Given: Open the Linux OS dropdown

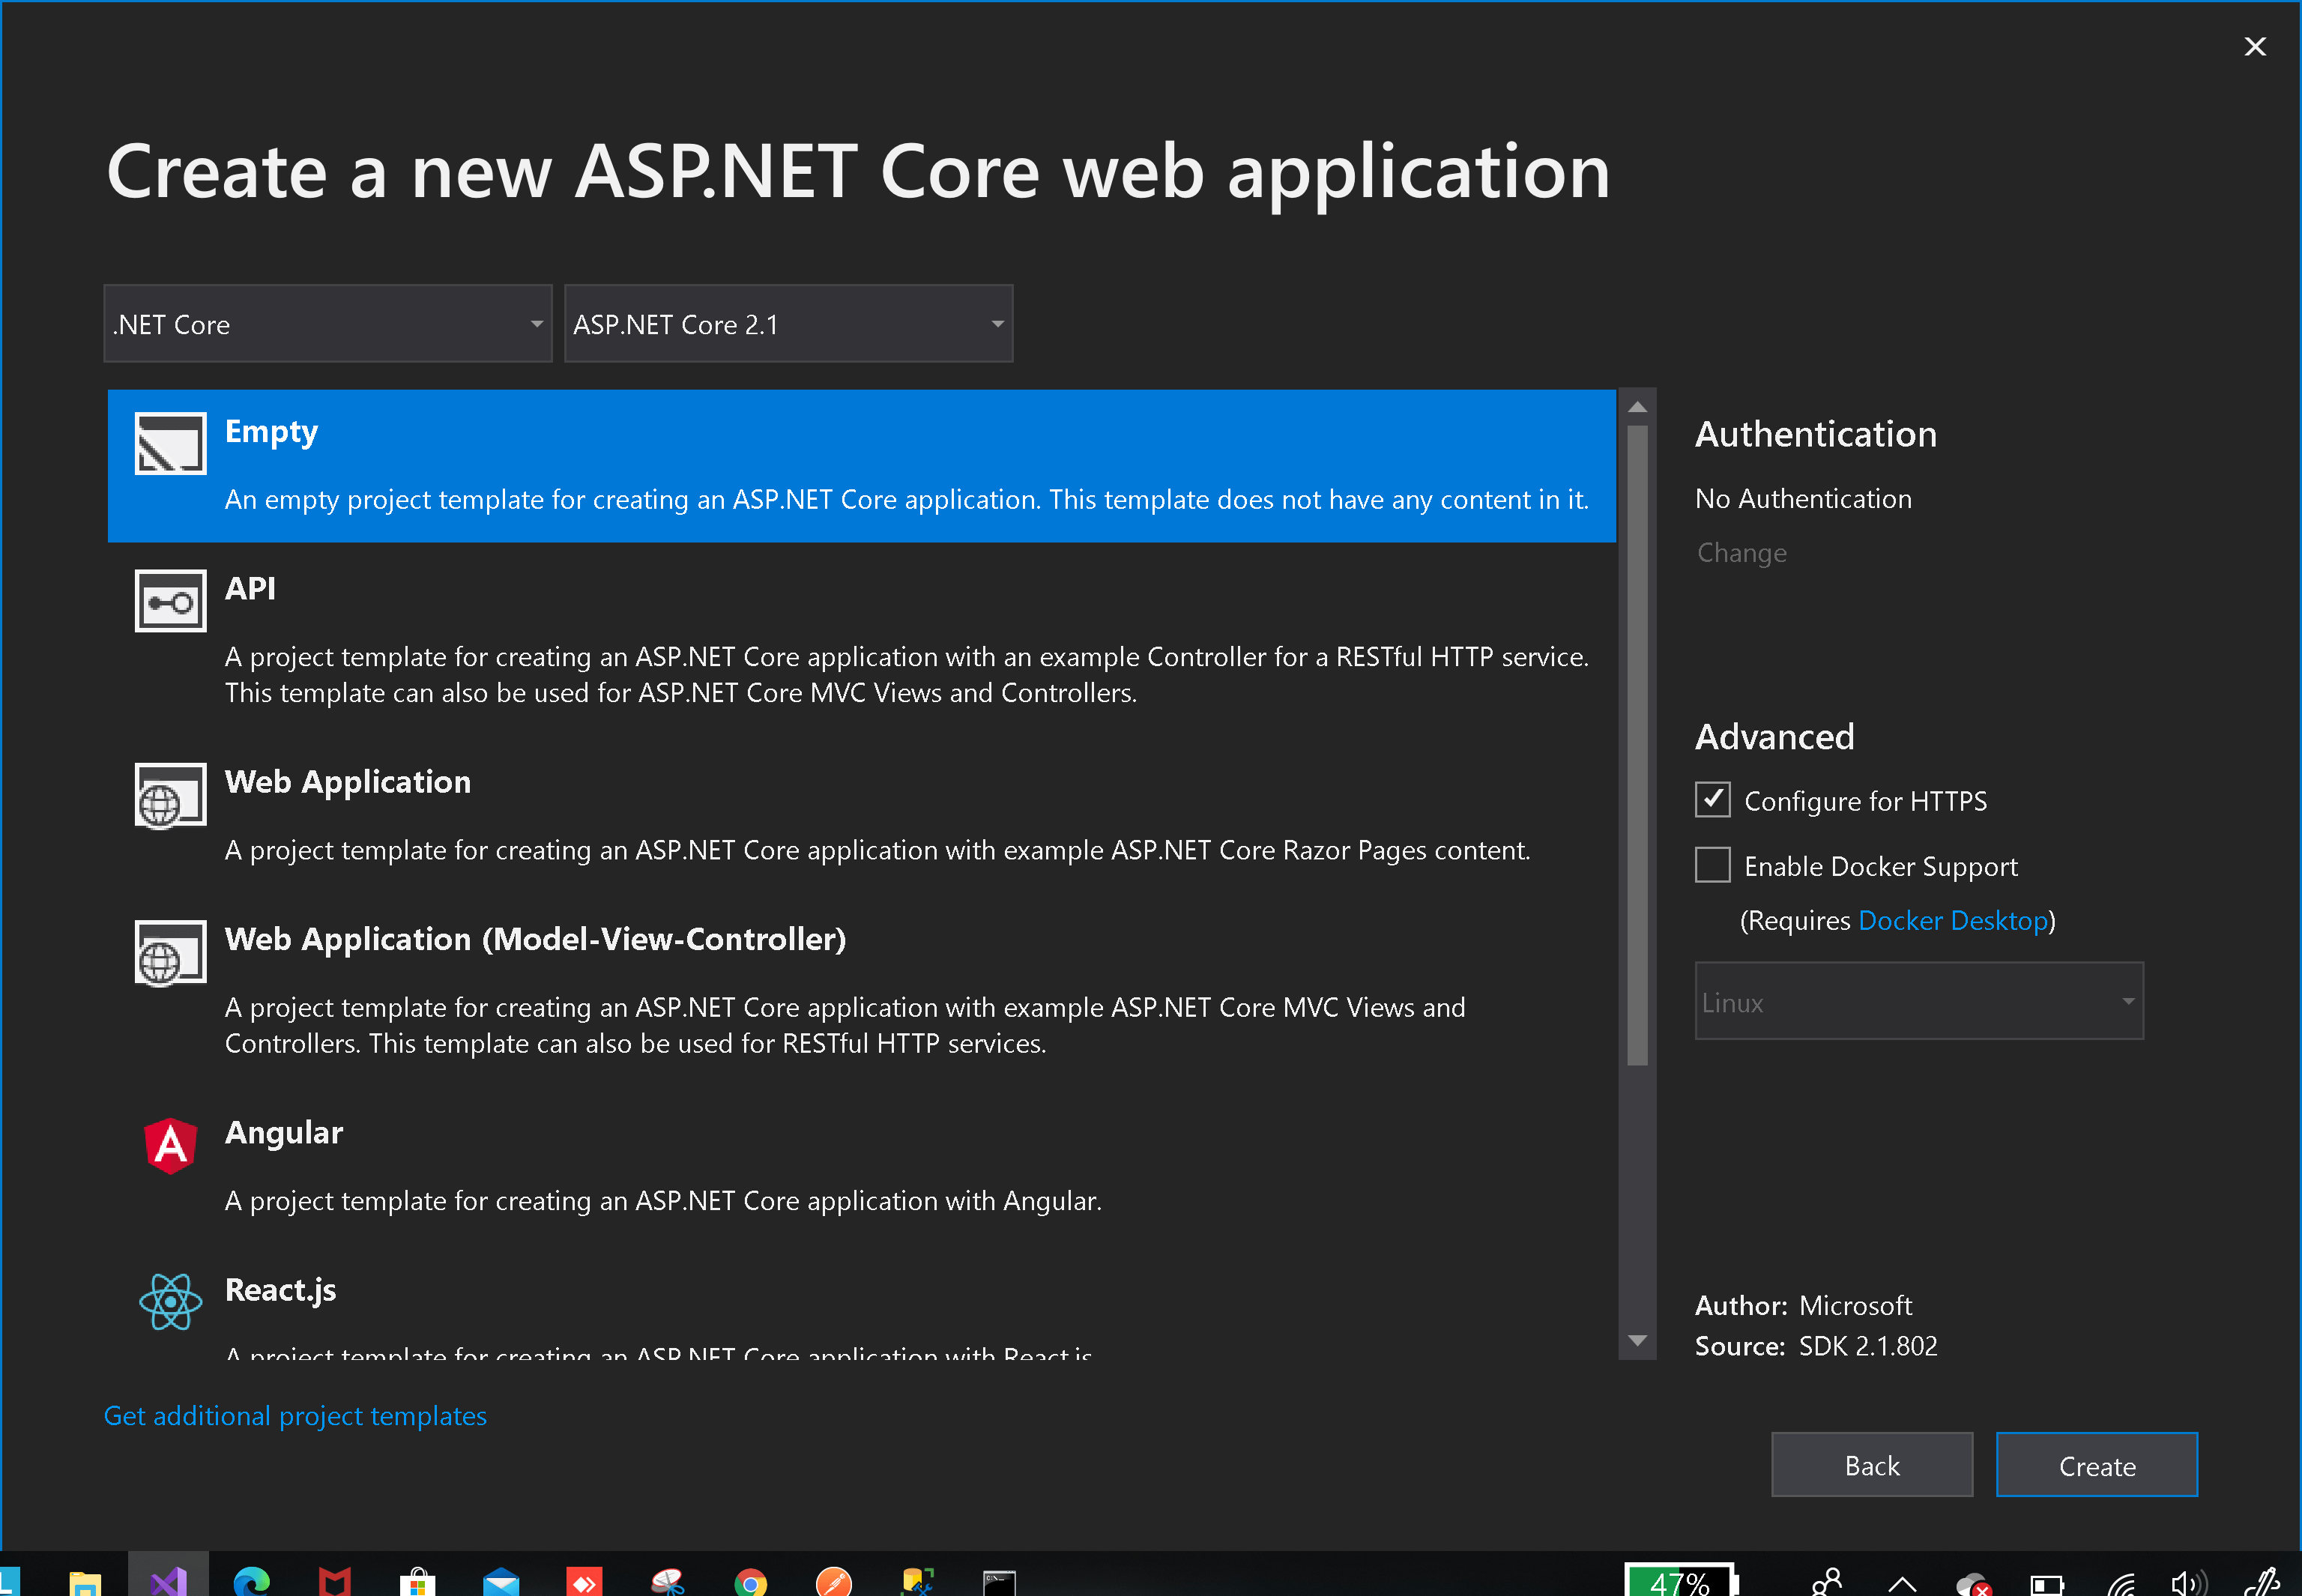Looking at the screenshot, I should click(x=1918, y=1002).
